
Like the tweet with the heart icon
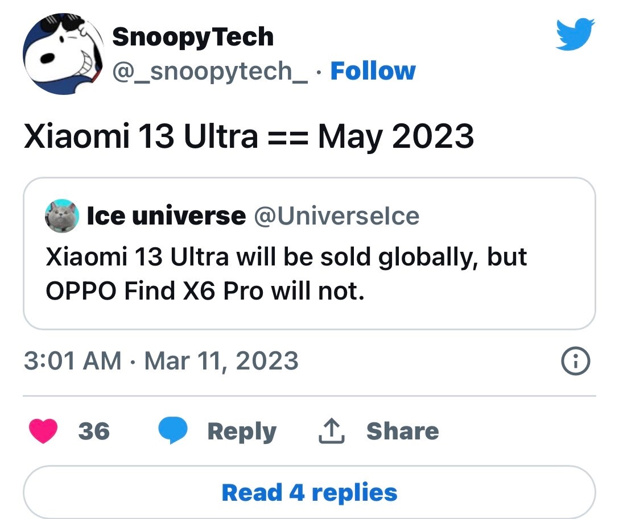pos(43,431)
